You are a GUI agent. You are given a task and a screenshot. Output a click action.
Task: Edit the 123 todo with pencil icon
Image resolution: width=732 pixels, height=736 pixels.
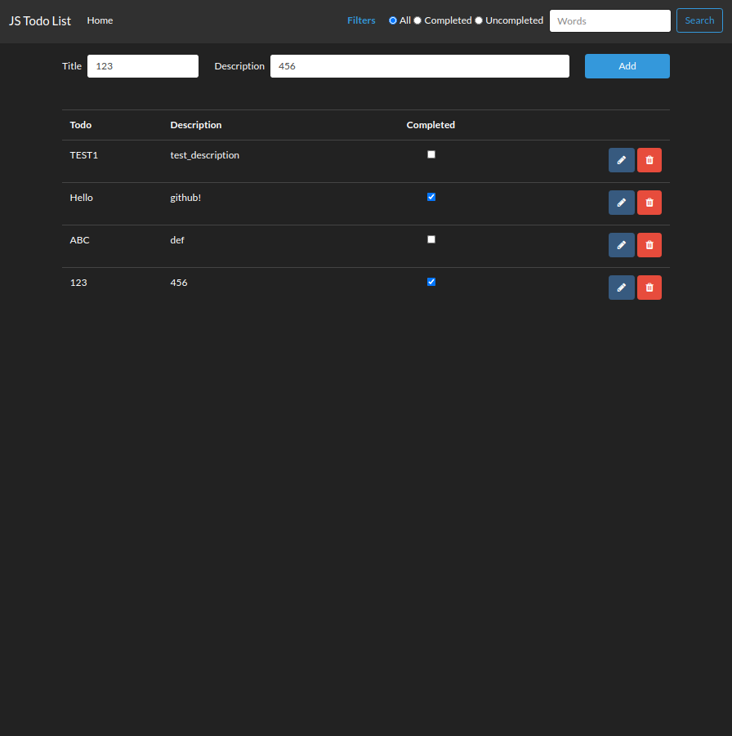click(x=621, y=288)
